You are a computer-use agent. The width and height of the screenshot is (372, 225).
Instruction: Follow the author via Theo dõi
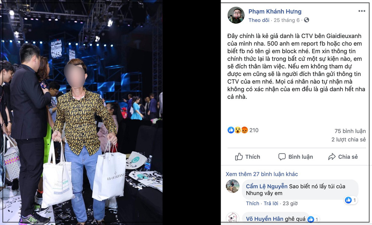pyautogui.click(x=259, y=20)
